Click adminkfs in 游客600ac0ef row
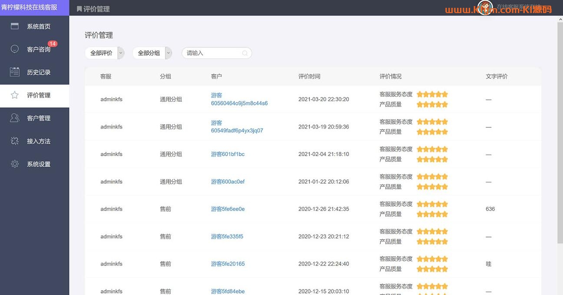Image resolution: width=563 pixels, height=295 pixels. 111,182
